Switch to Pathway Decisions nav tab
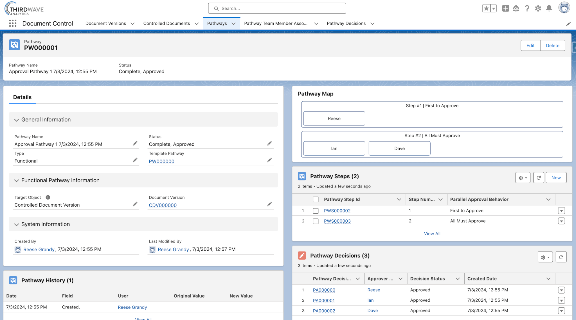 coord(346,23)
